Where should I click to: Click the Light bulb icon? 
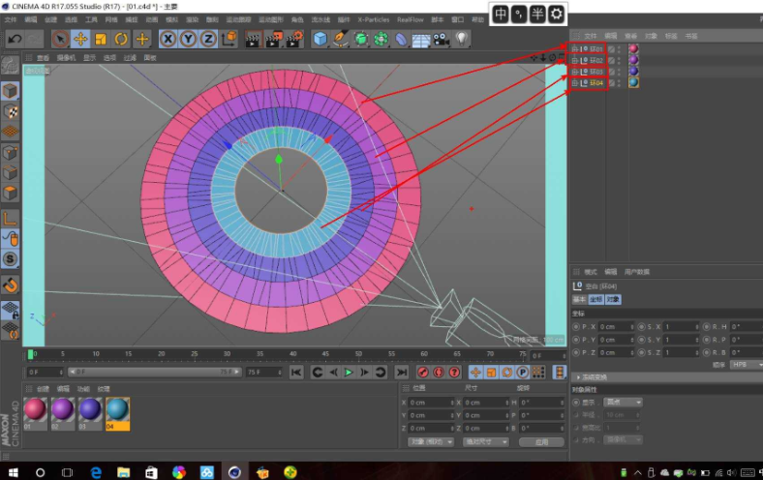coord(462,39)
